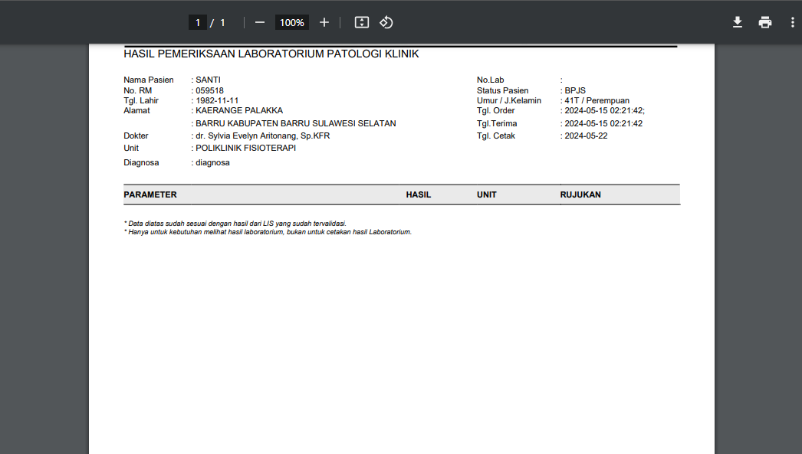This screenshot has width=802, height=454.
Task: Click the HASIL PEMERIKSAAN LABORATORIUM title
Action: 270,54
